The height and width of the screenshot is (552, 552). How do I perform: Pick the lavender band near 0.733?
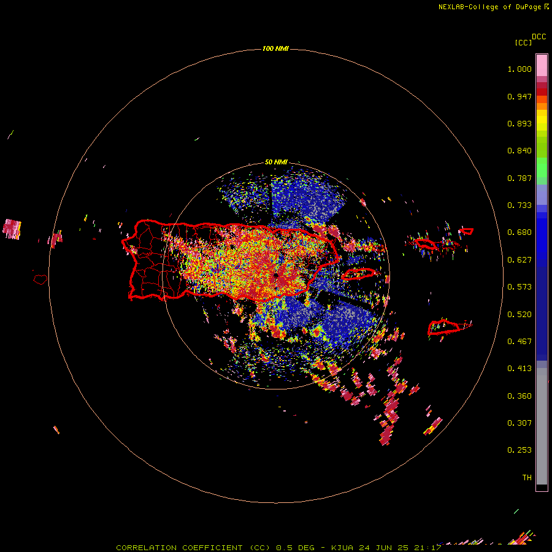tap(542, 194)
